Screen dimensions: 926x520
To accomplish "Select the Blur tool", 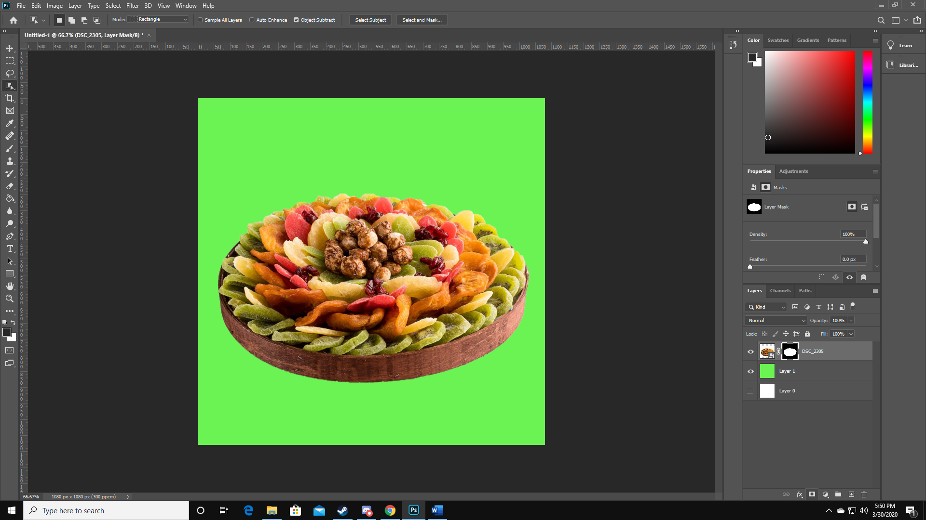I will (10, 211).
